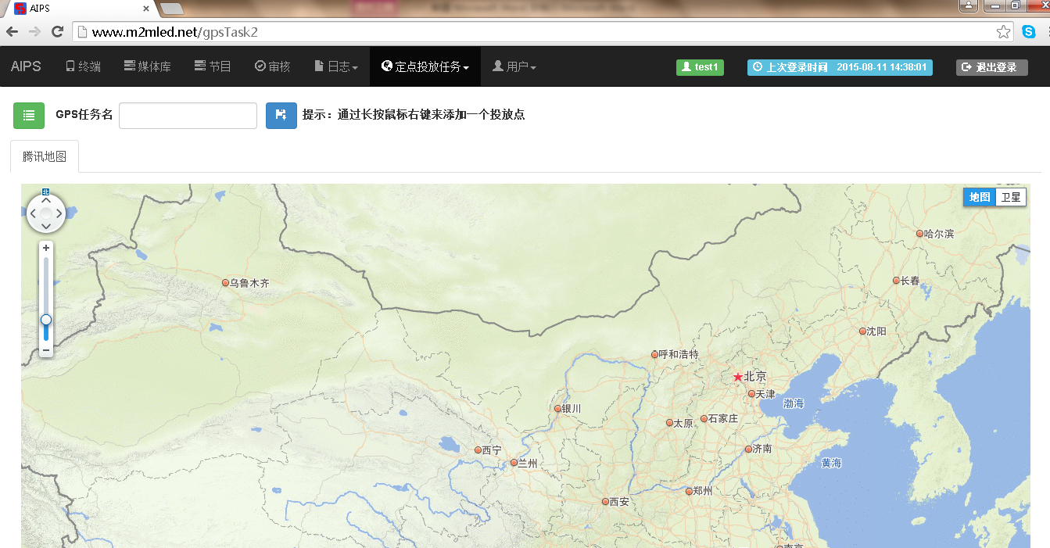Screen dimensions: 1050x548
Task: Expand the 日志 dropdown menu
Action: pos(336,67)
